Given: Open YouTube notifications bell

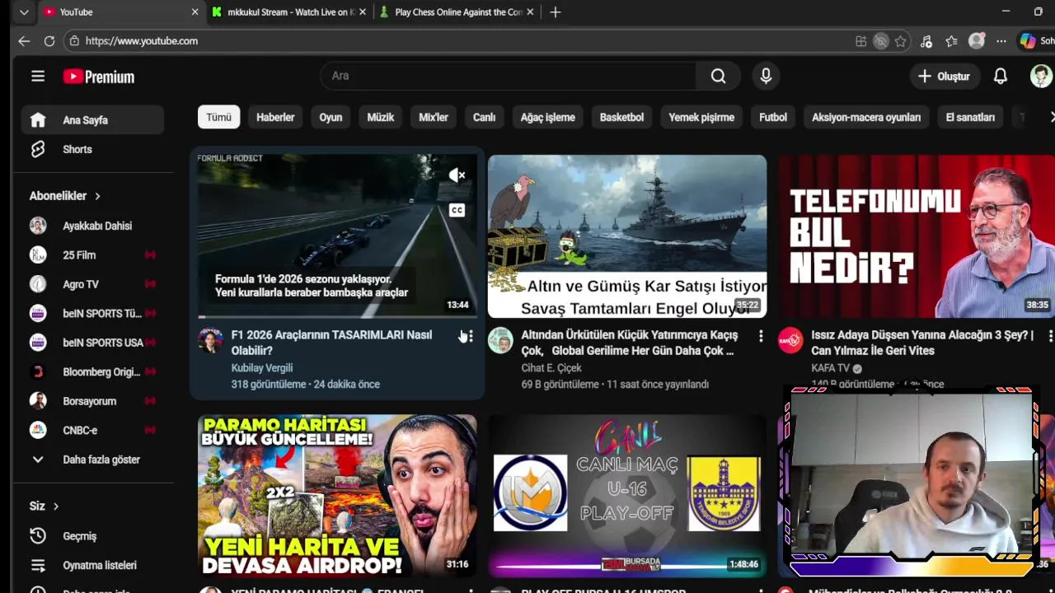Looking at the screenshot, I should coord(1000,76).
